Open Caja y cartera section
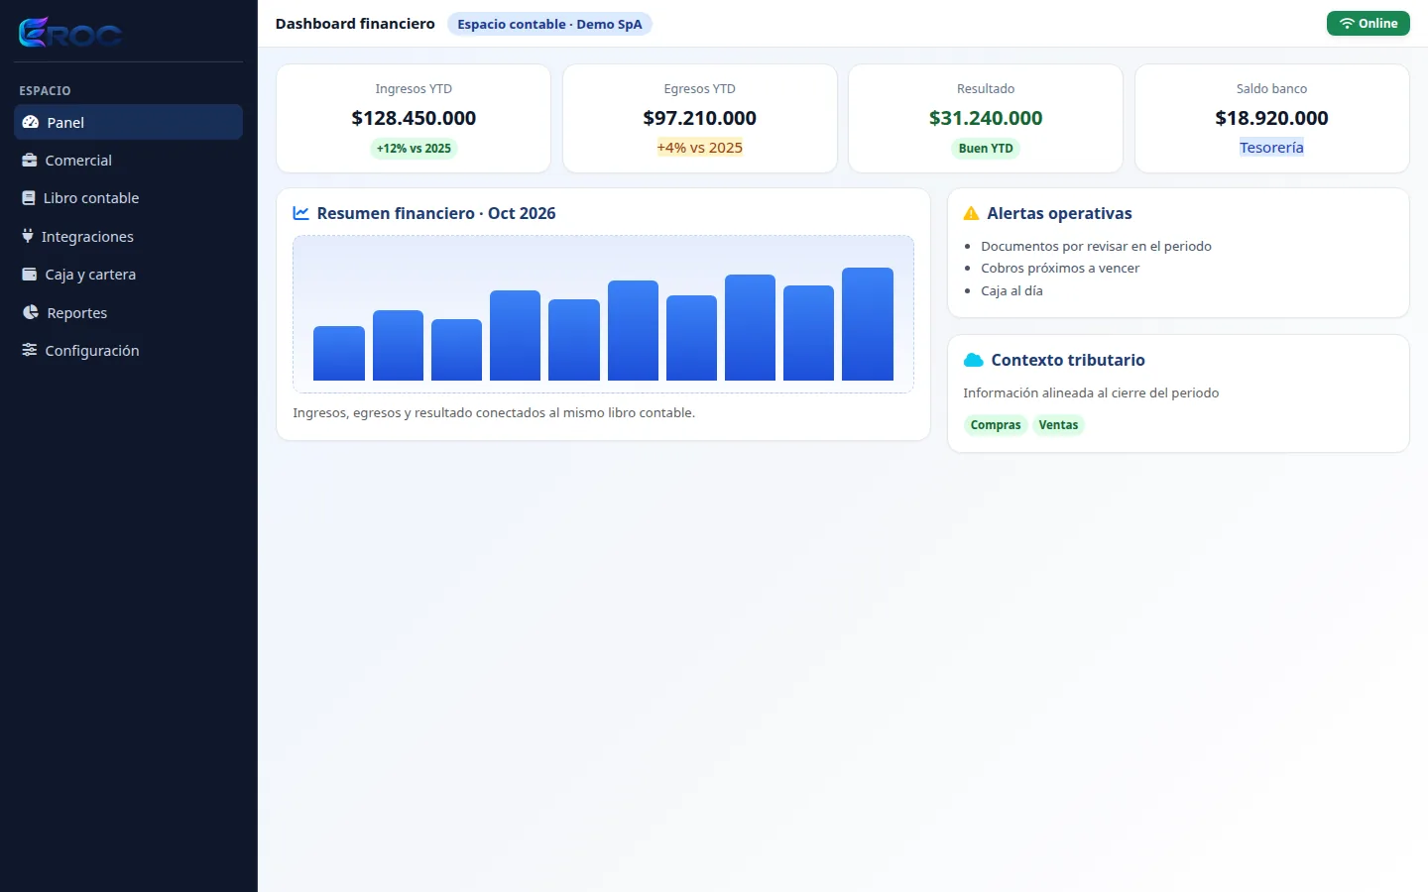 128,274
